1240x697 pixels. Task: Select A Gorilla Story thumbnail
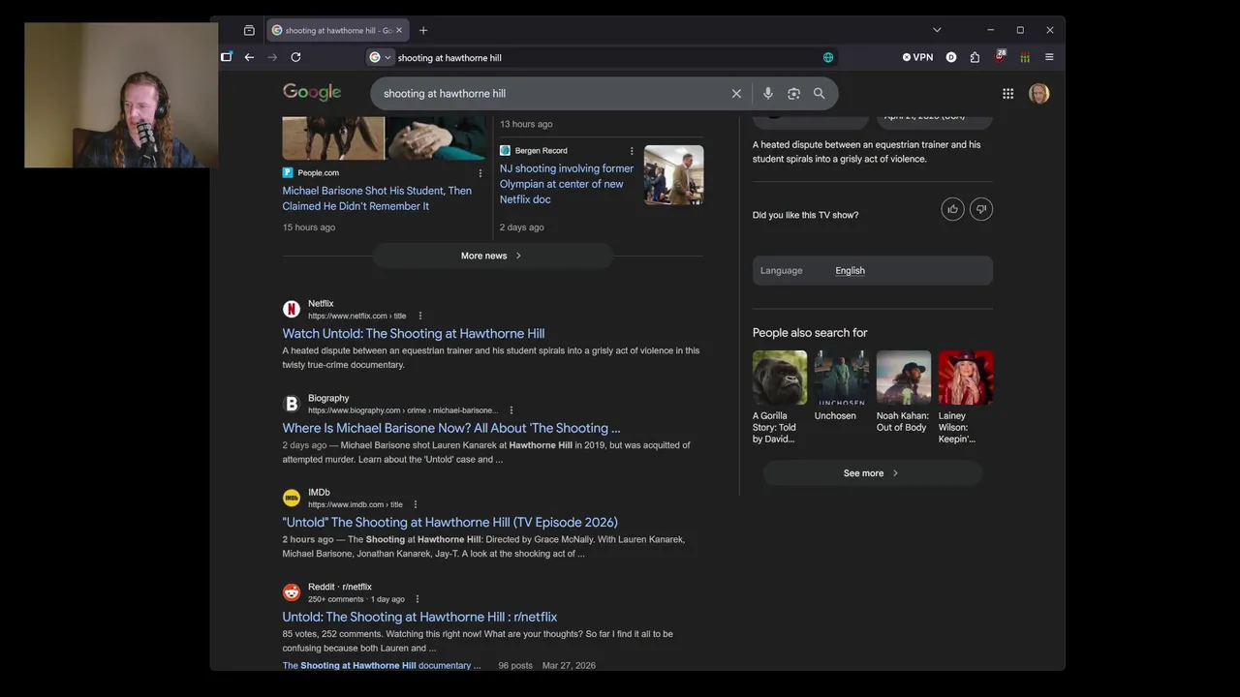point(780,378)
